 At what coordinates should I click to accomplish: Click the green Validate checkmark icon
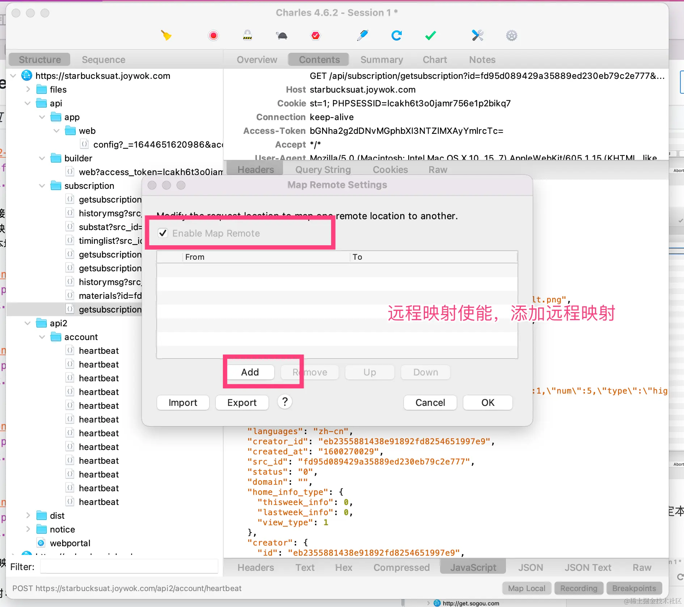tap(431, 35)
